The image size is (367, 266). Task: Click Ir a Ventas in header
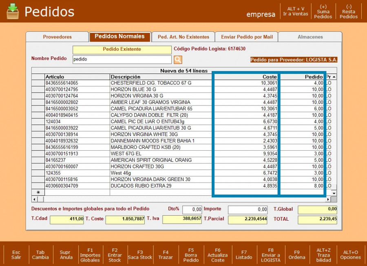(296, 11)
